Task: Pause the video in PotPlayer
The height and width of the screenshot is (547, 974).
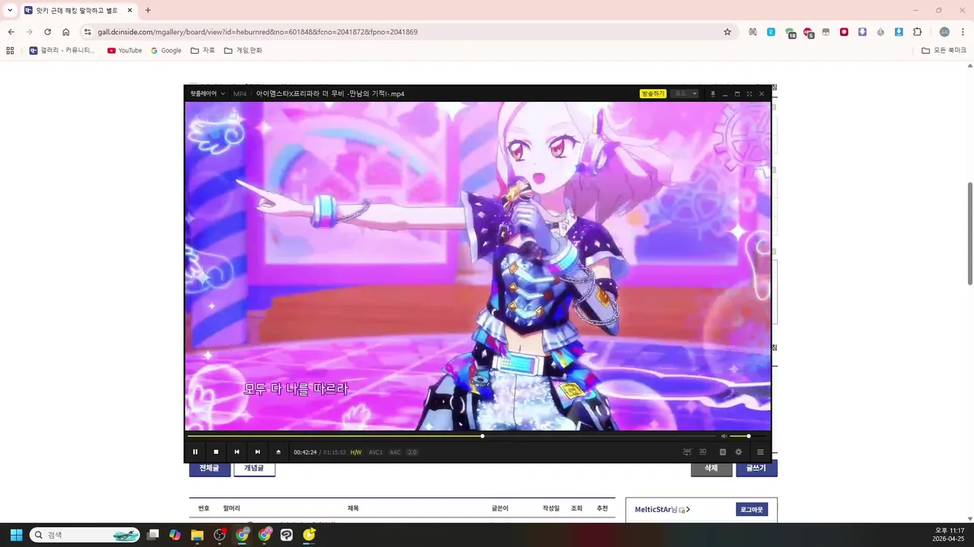Action: pyautogui.click(x=195, y=452)
